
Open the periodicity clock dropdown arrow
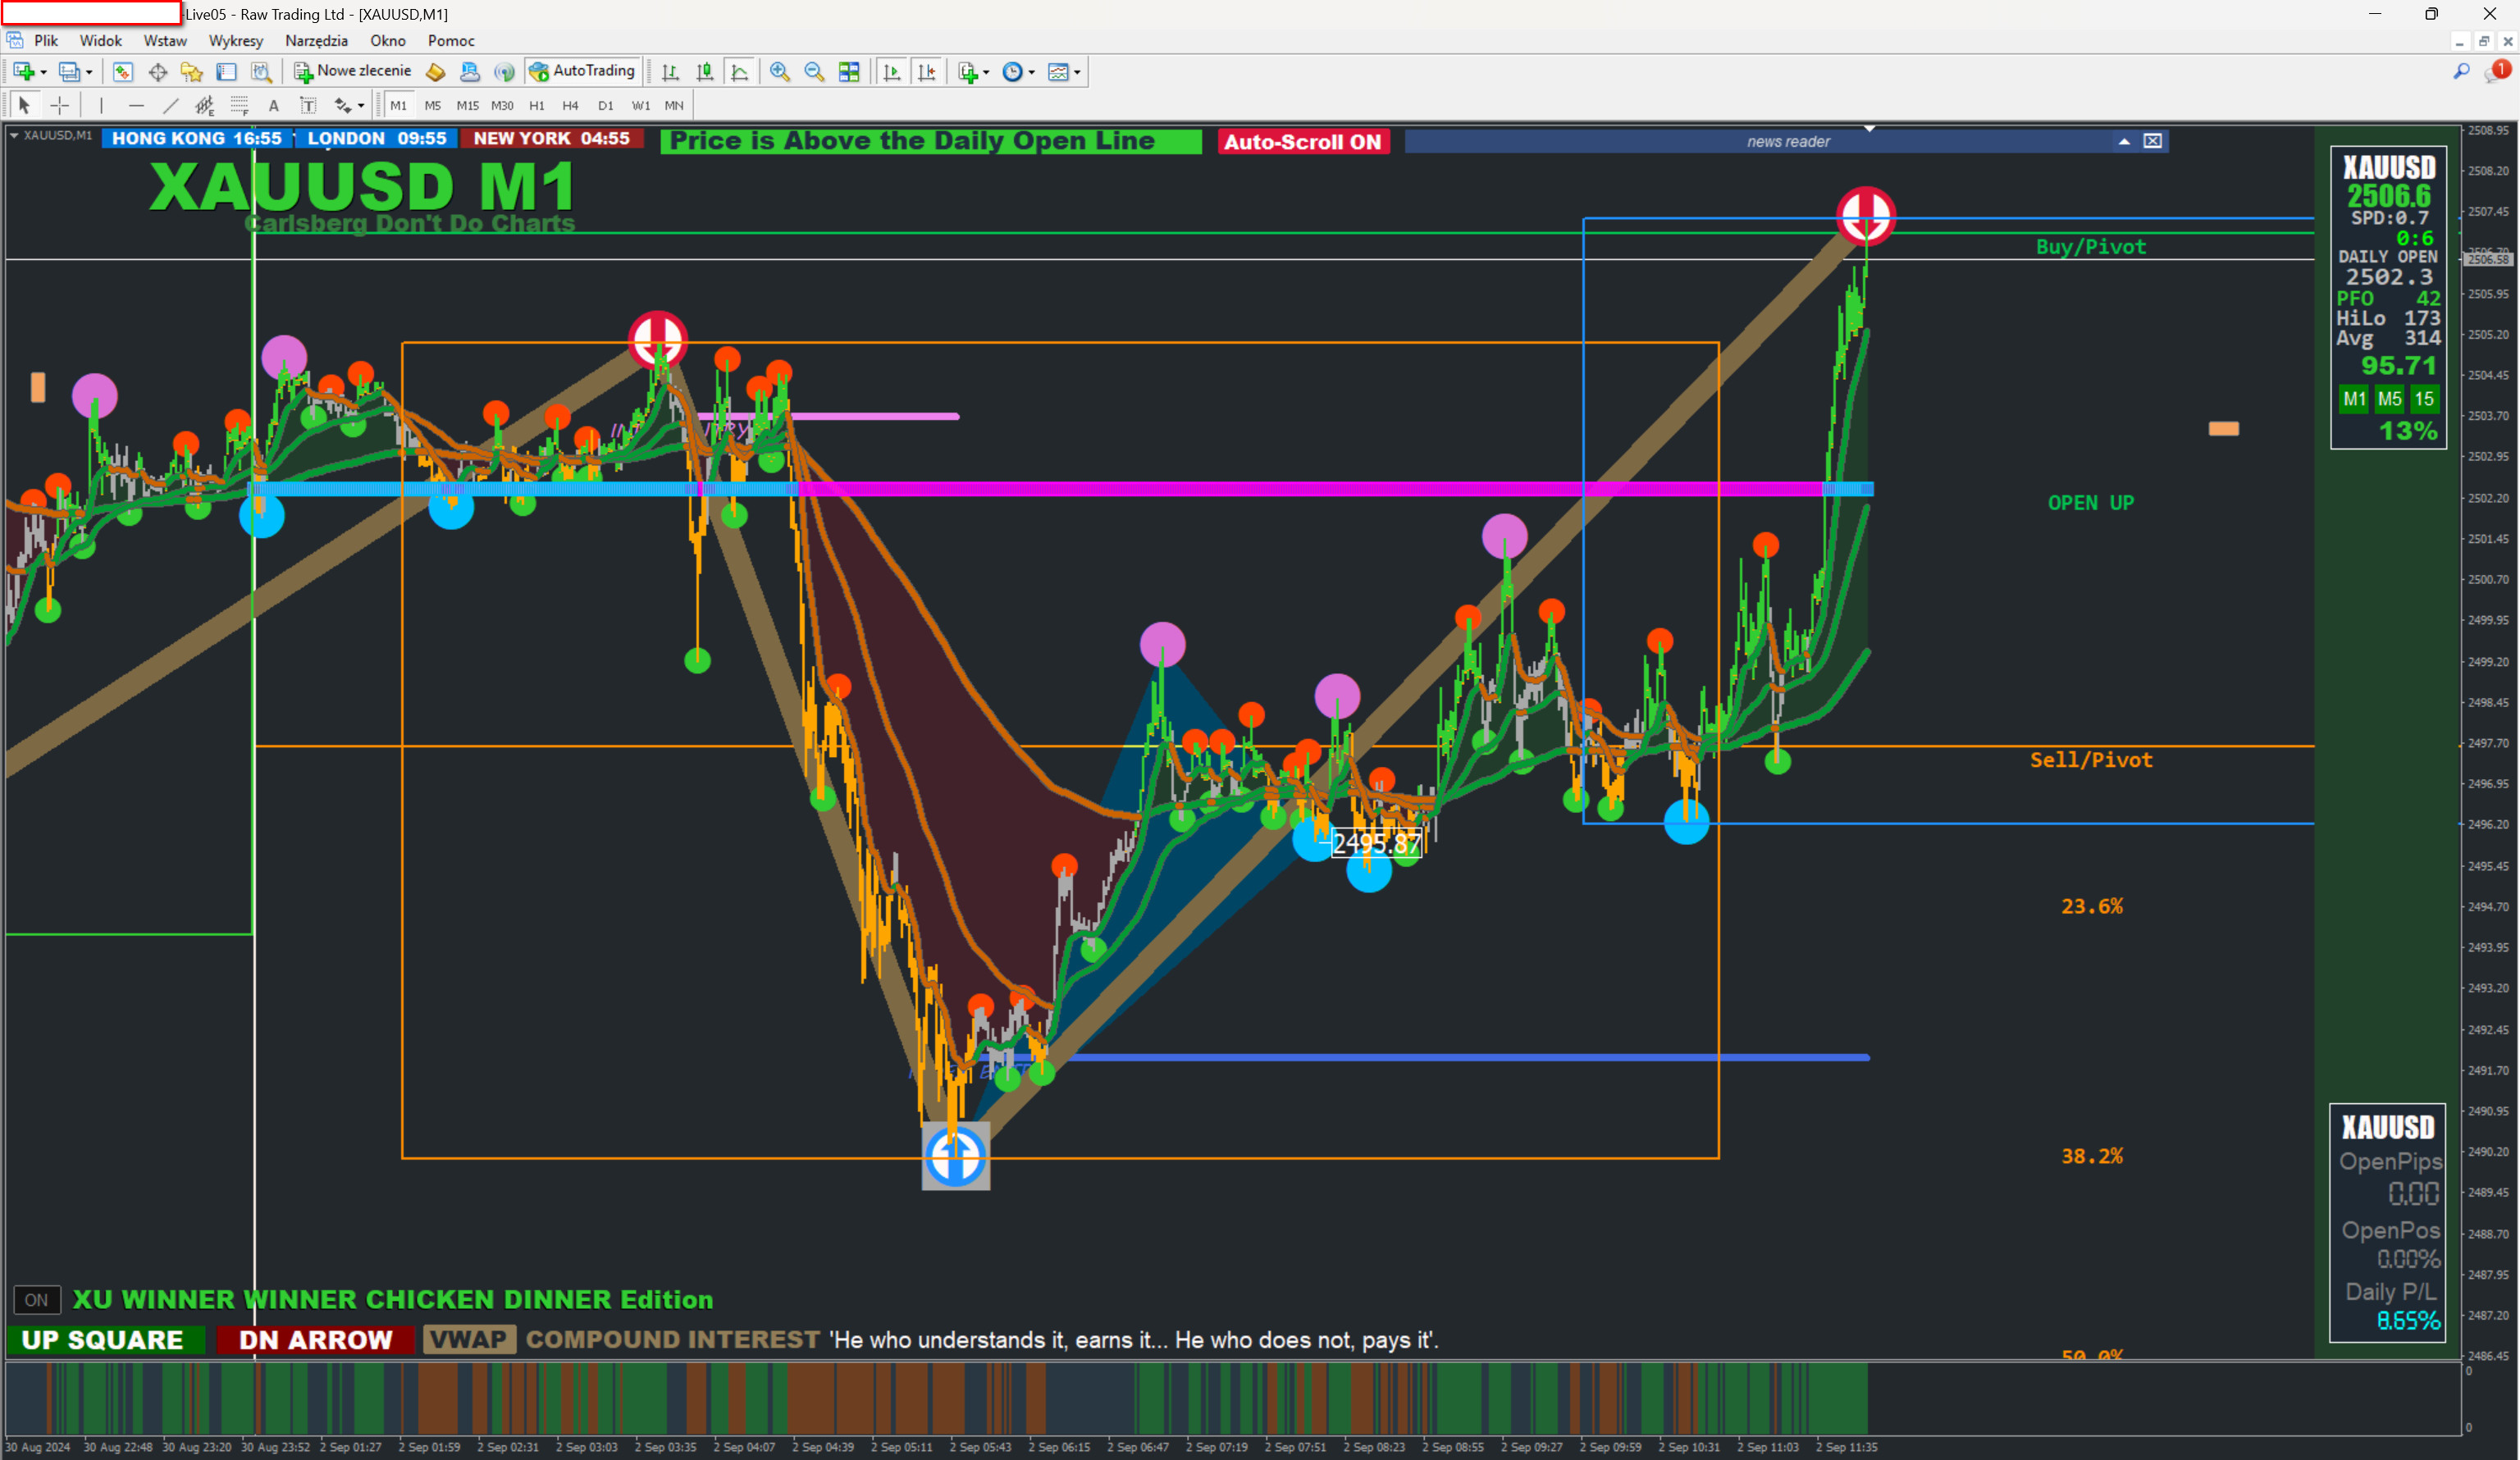(x=1032, y=73)
